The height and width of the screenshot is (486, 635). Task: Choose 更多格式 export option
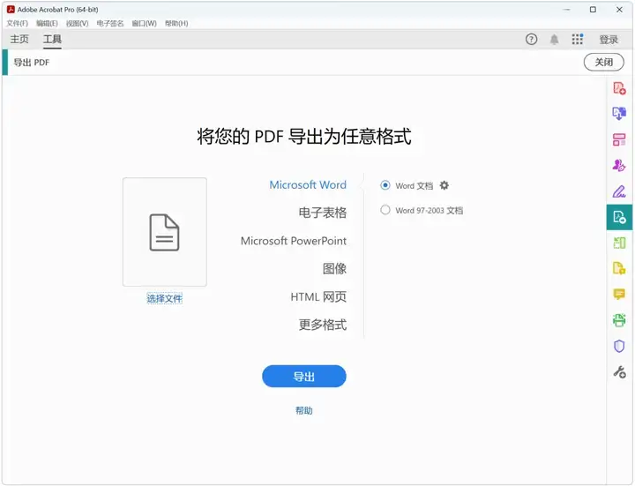pos(323,325)
